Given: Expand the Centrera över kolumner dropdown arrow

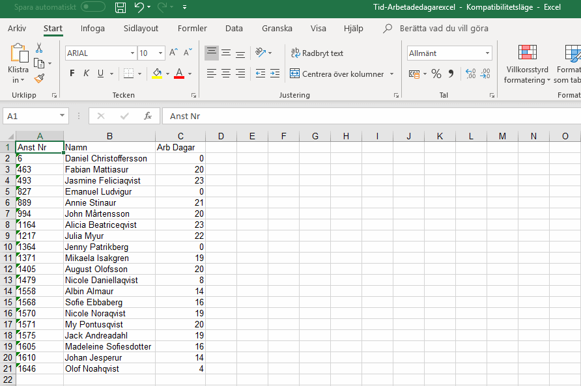Looking at the screenshot, I should (391, 74).
